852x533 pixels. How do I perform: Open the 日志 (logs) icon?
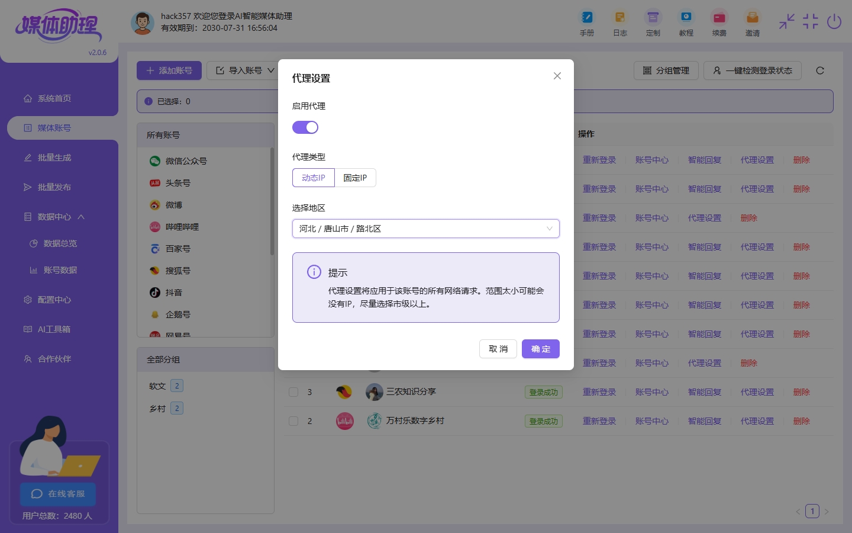[x=620, y=23]
